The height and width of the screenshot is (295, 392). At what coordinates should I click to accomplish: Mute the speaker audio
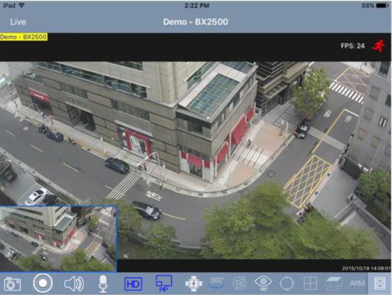pyautogui.click(x=74, y=284)
